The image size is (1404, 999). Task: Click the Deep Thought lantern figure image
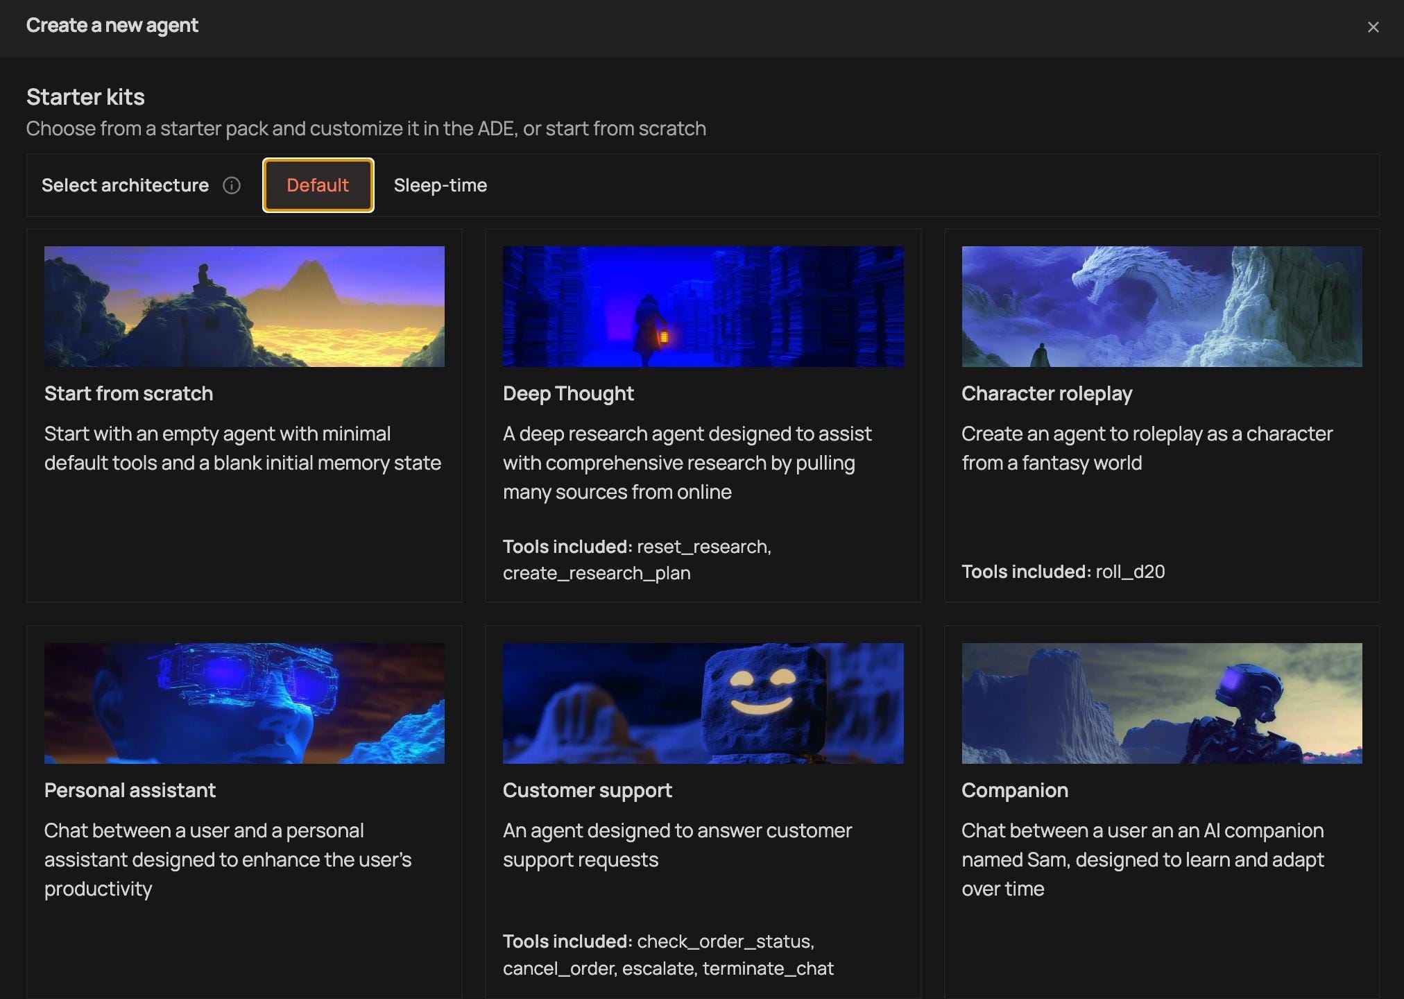(x=703, y=307)
